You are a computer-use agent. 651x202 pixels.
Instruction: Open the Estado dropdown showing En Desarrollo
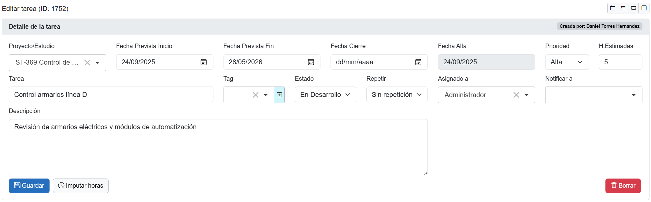[x=325, y=95]
